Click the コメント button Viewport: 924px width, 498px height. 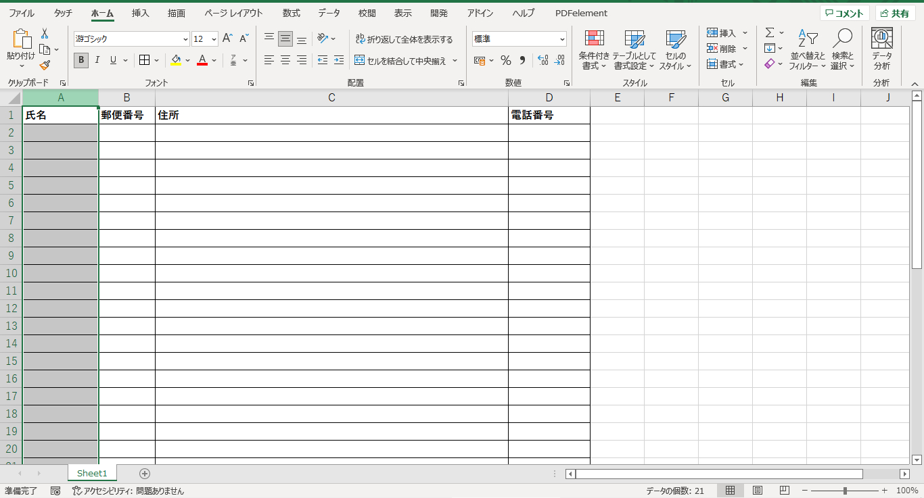844,14
